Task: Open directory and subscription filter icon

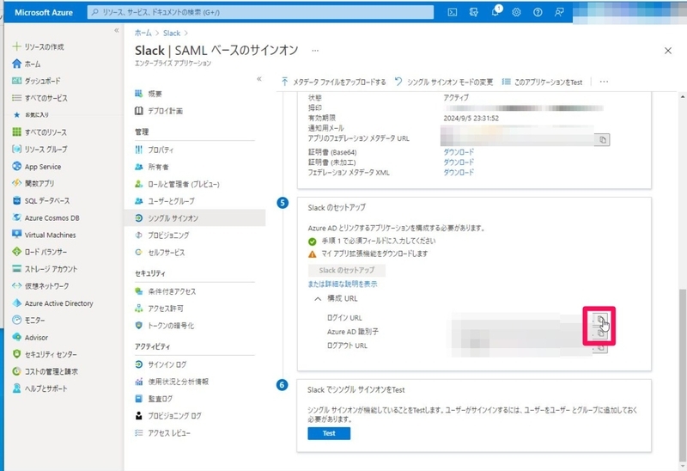Action: click(x=474, y=12)
